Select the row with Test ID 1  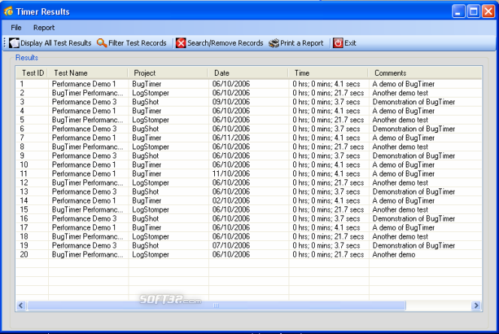tap(249, 84)
